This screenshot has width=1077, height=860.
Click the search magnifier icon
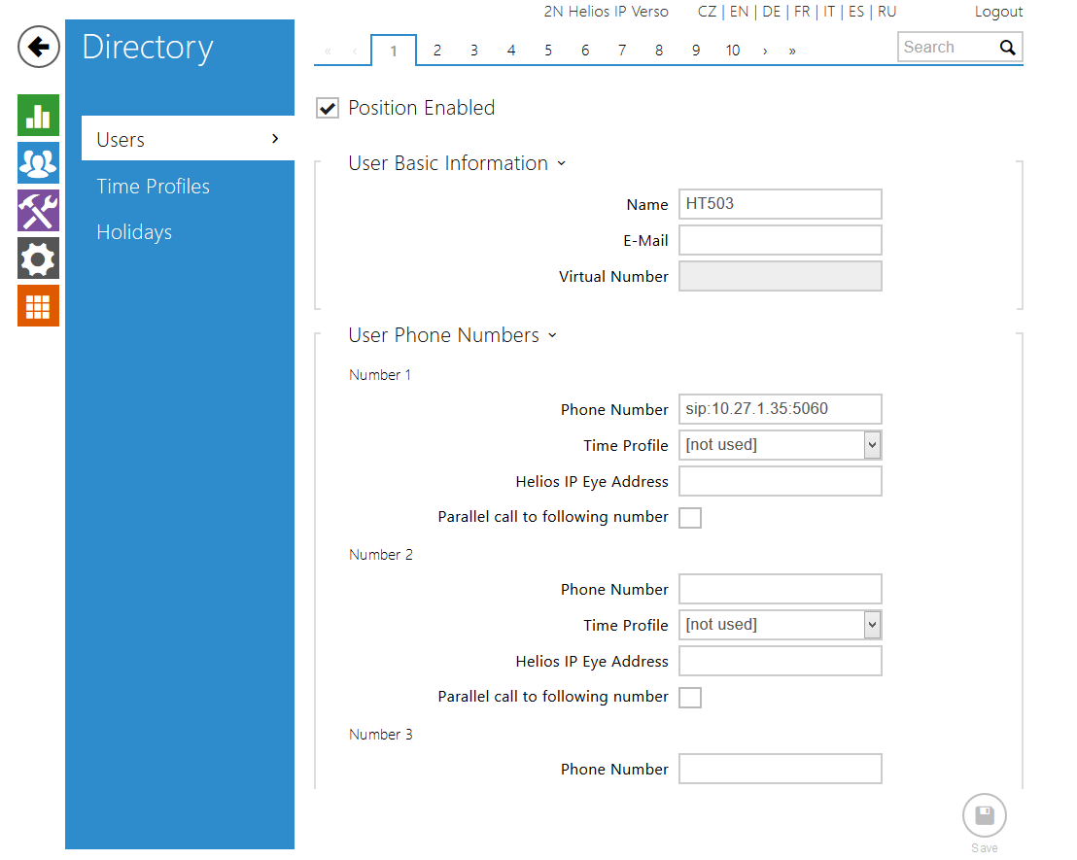pyautogui.click(x=1007, y=48)
